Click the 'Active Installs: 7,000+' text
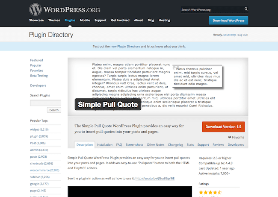 (x=214, y=173)
